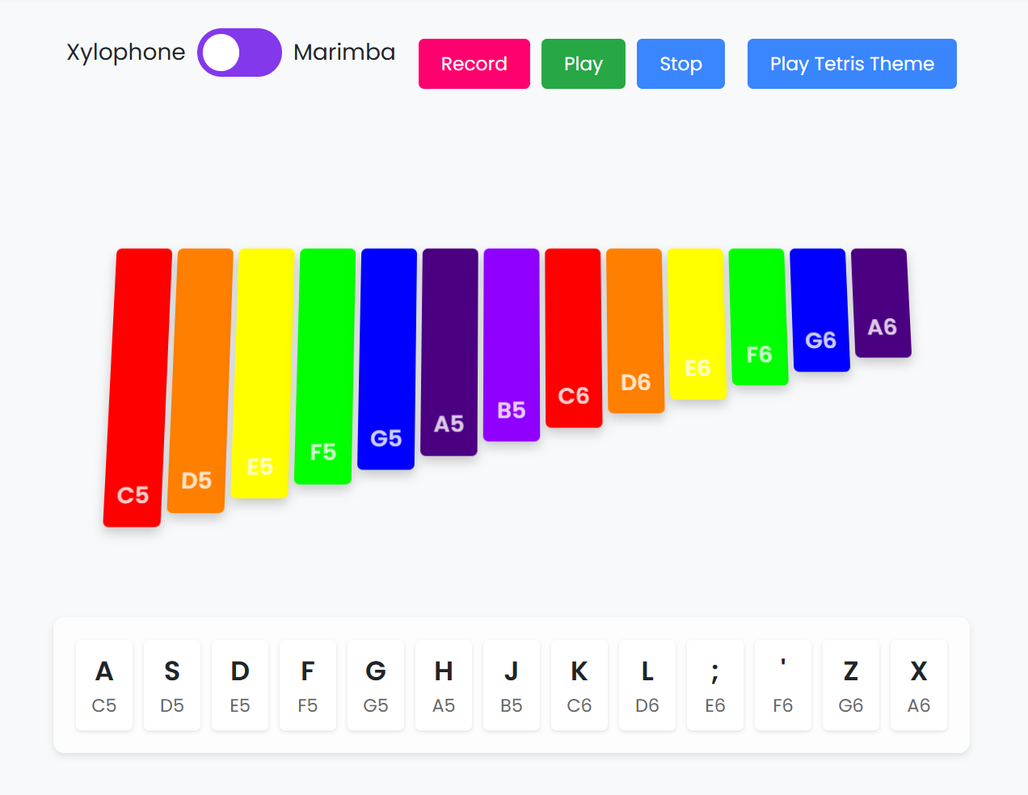Click Play Tetris Theme button

(852, 64)
